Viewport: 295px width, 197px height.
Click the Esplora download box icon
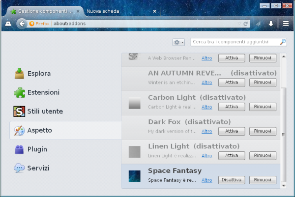click(19, 74)
